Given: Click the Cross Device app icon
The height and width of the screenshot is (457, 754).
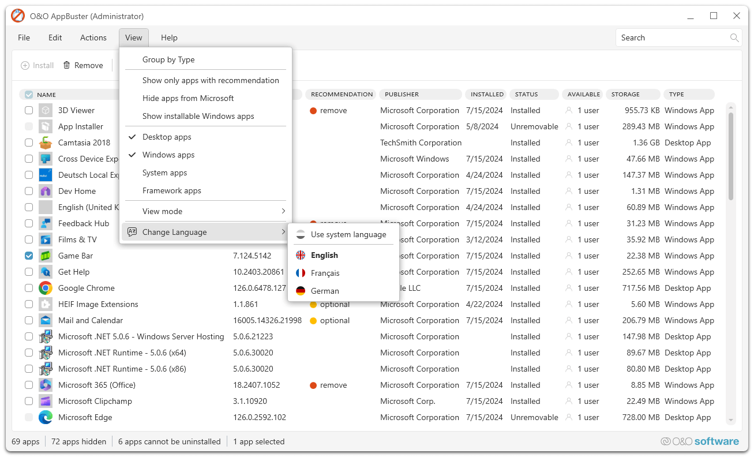Looking at the screenshot, I should click(46, 159).
